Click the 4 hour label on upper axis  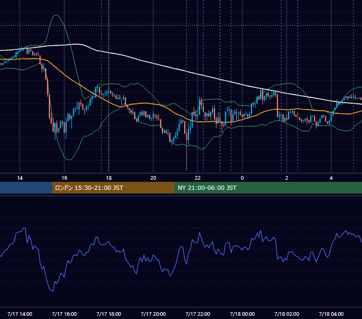click(x=331, y=178)
